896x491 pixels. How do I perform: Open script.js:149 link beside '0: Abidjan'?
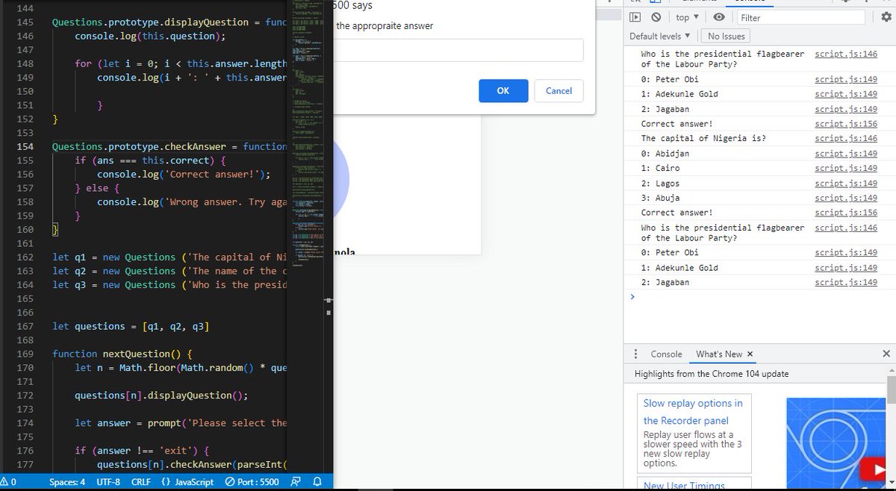(846, 153)
